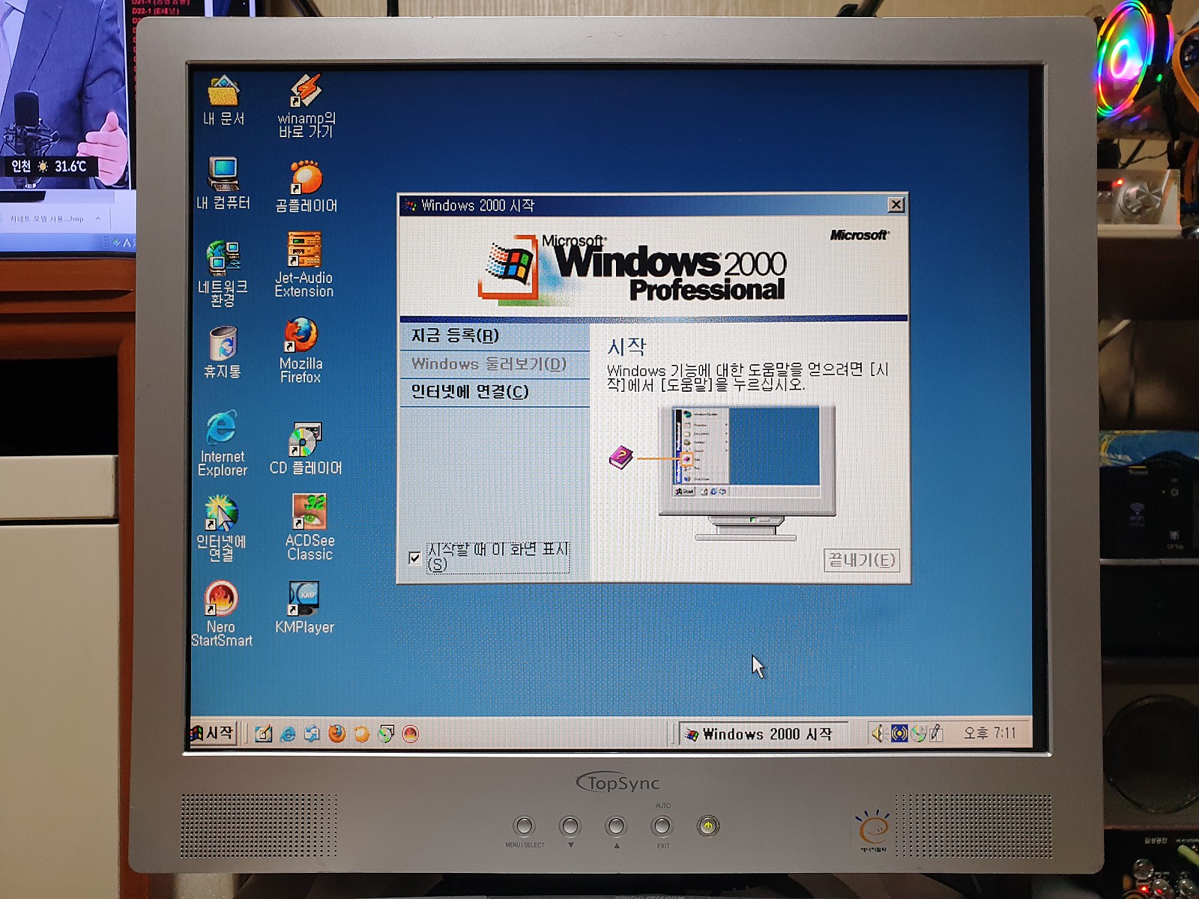
Task: Launch Jet-Audio Extension shortcut
Action: [304, 264]
